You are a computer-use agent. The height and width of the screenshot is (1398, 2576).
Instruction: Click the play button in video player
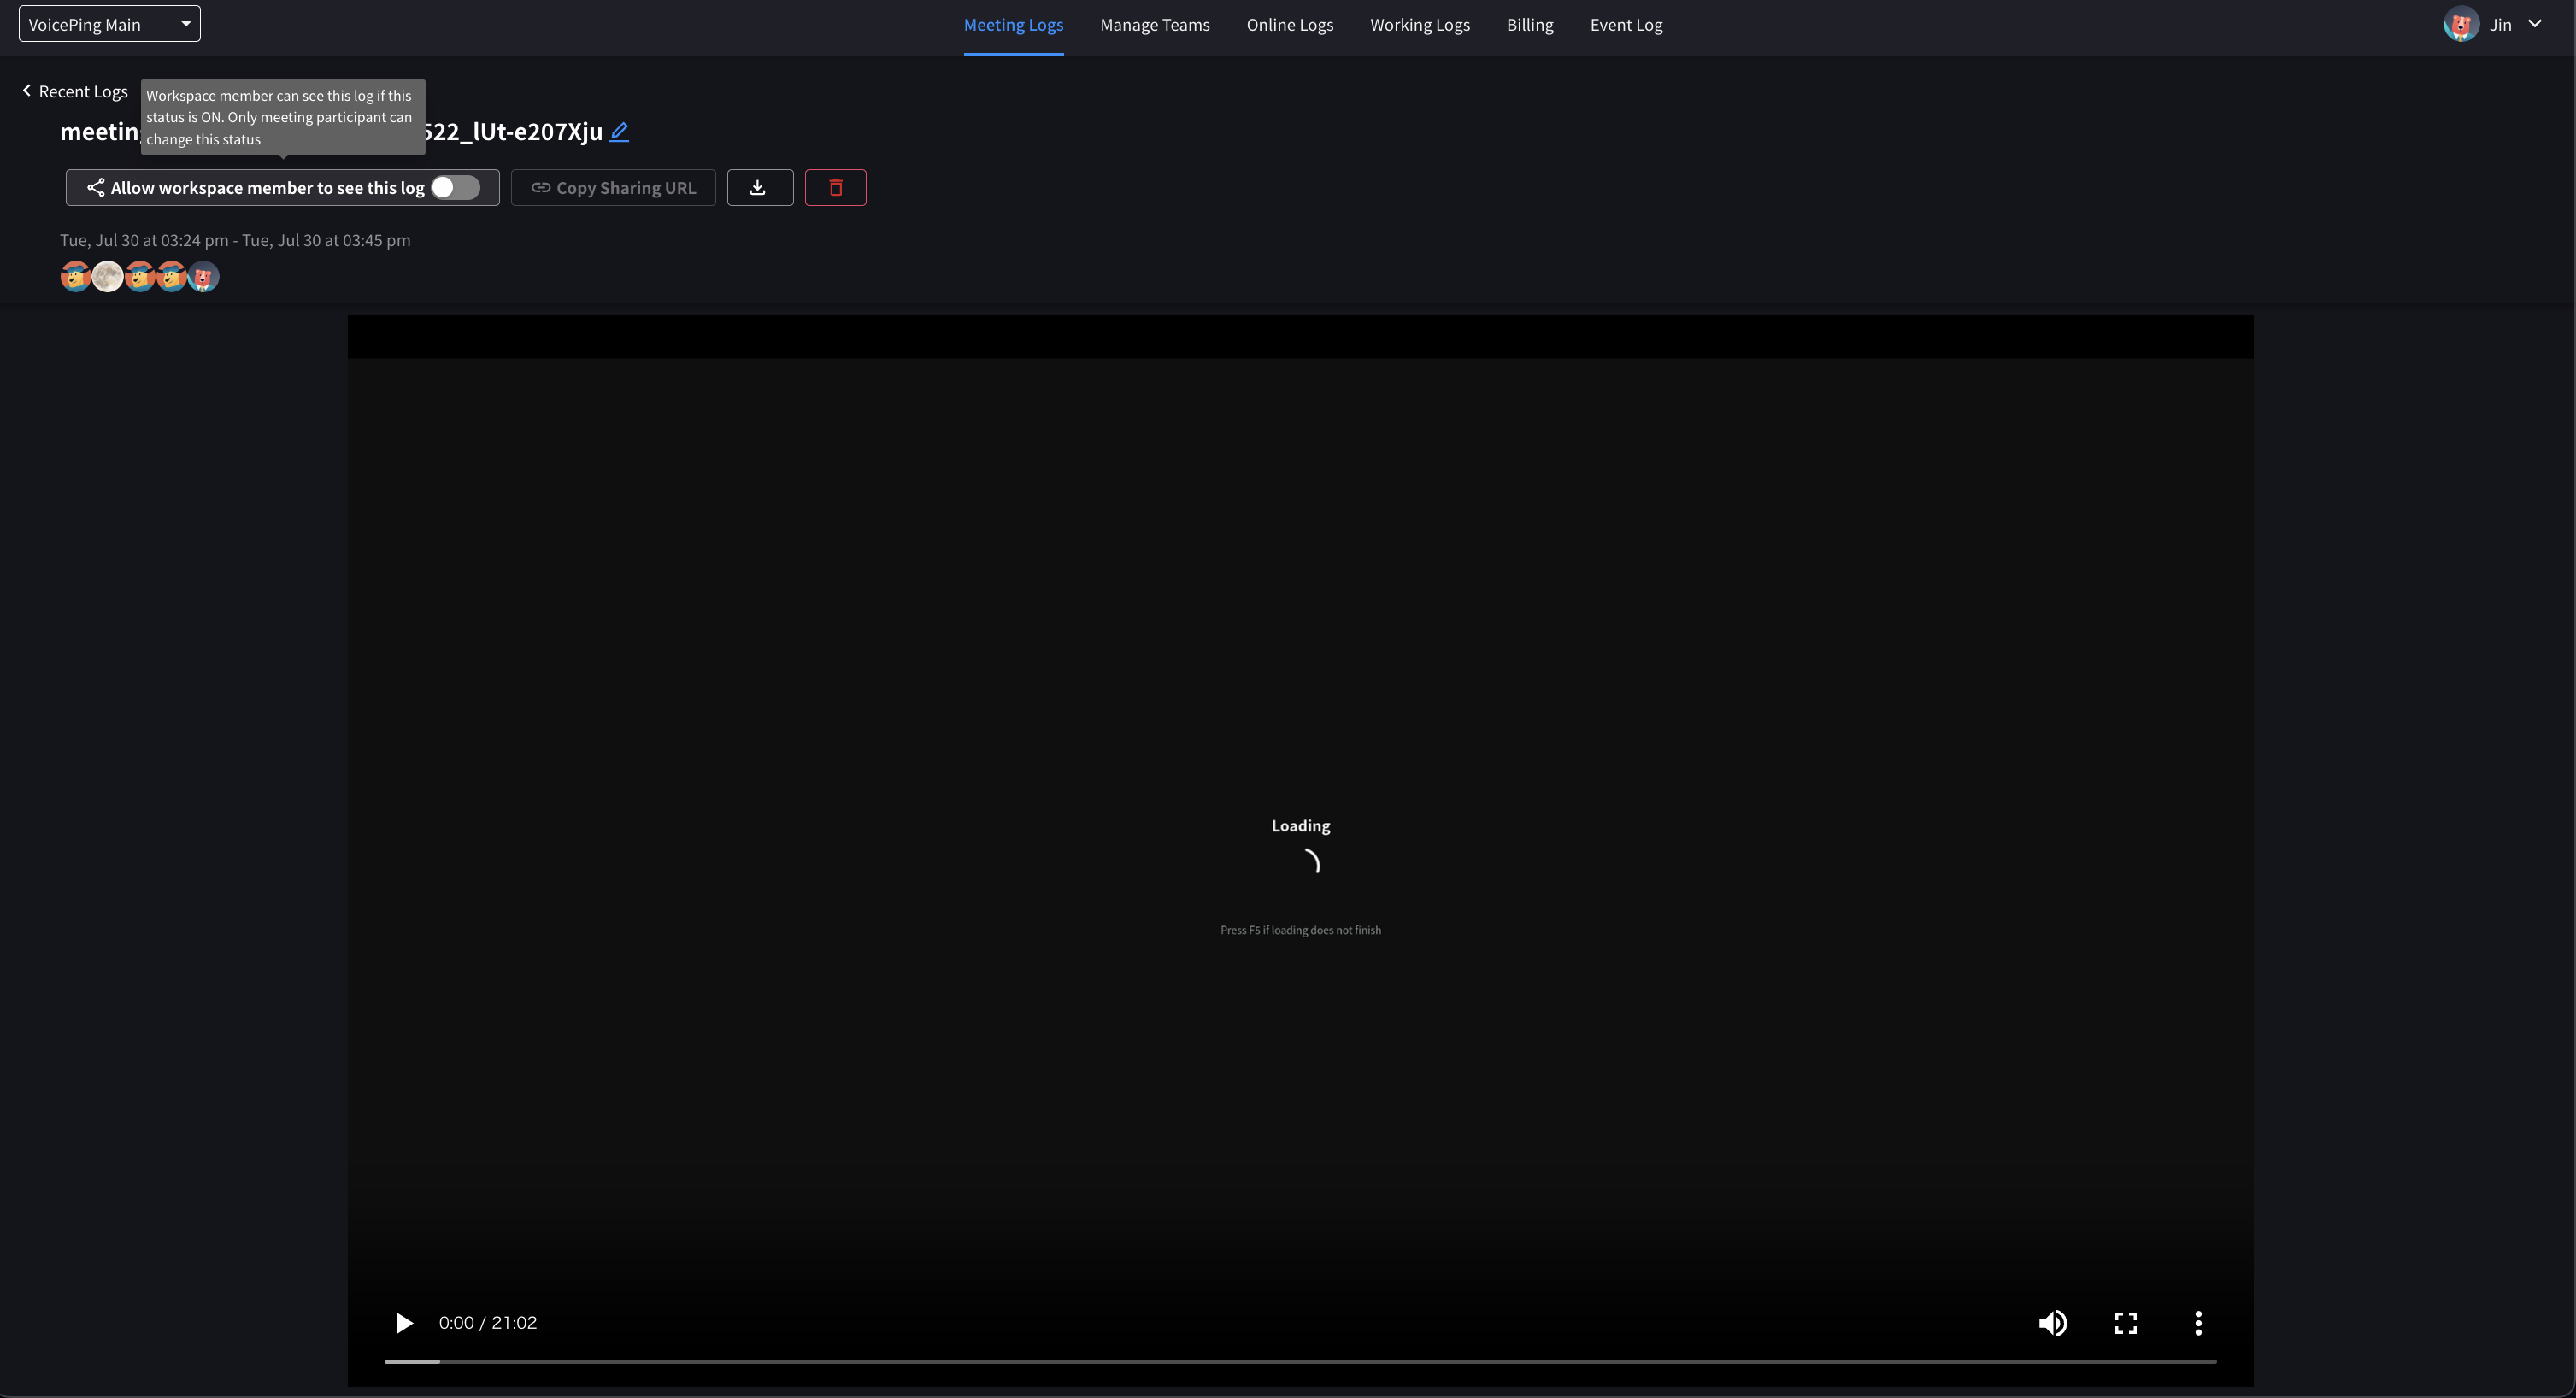click(404, 1322)
